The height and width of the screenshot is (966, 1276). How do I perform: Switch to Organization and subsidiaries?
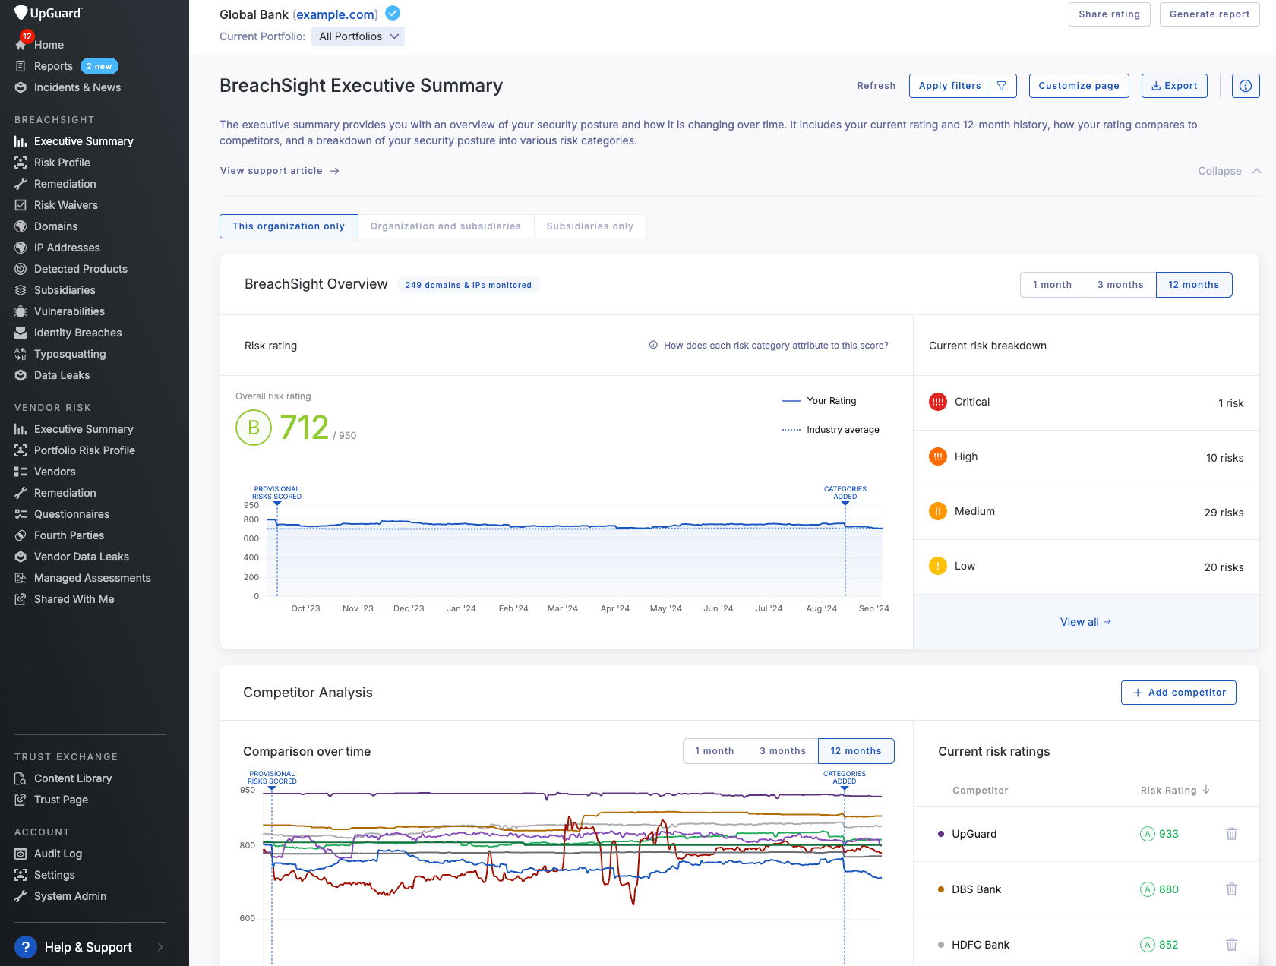446,226
